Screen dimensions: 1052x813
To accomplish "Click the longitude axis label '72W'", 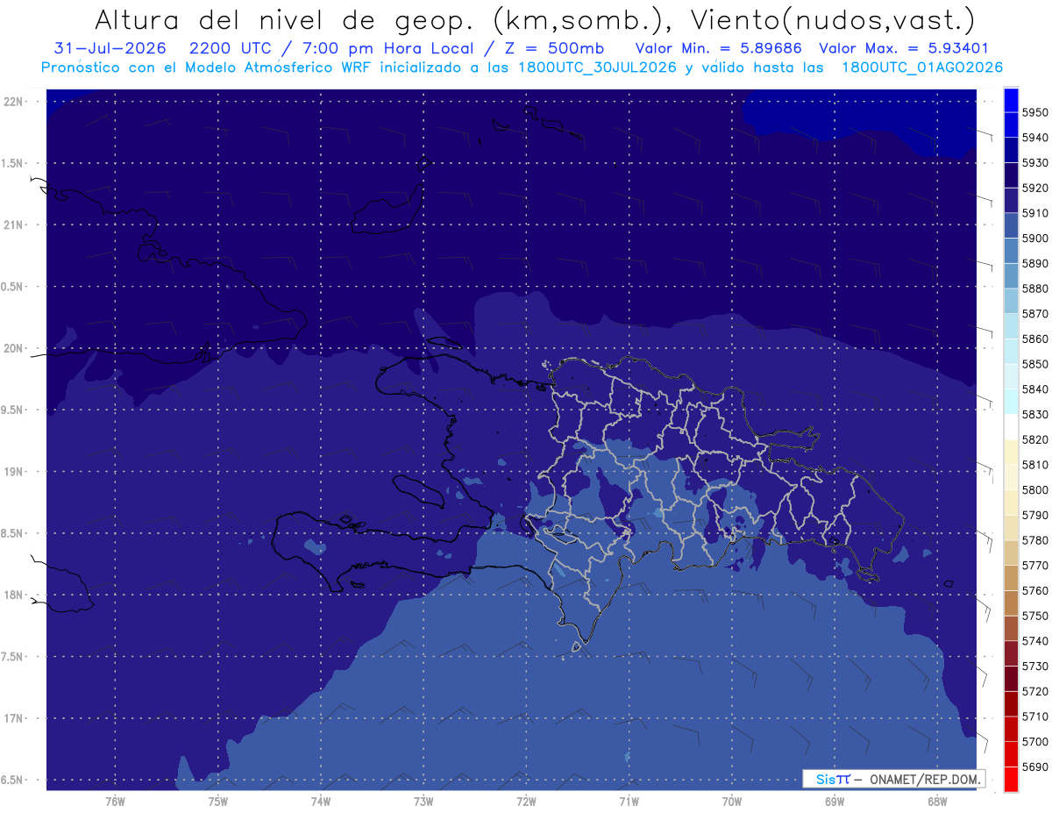I will (526, 802).
